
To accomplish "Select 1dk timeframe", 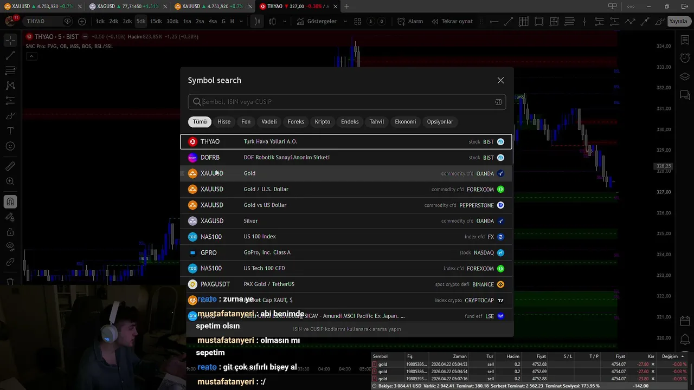I will coord(100,21).
